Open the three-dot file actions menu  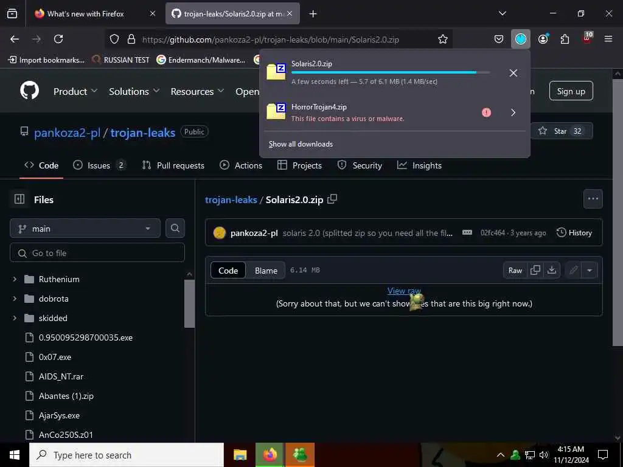593,199
